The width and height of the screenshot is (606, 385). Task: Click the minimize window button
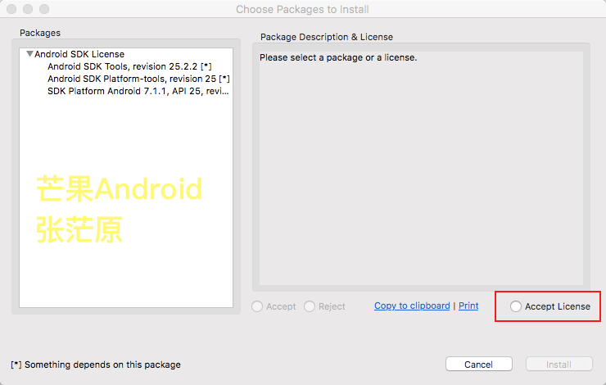click(28, 9)
